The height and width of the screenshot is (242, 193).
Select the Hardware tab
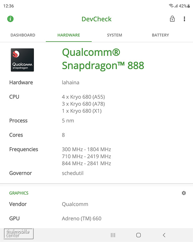pos(69,35)
